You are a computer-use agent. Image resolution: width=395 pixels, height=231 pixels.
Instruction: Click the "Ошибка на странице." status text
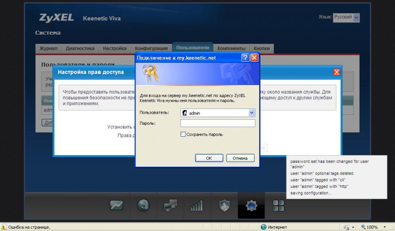pos(29,227)
